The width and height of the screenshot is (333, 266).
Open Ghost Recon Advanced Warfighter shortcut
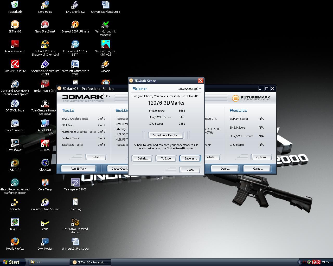point(15,182)
